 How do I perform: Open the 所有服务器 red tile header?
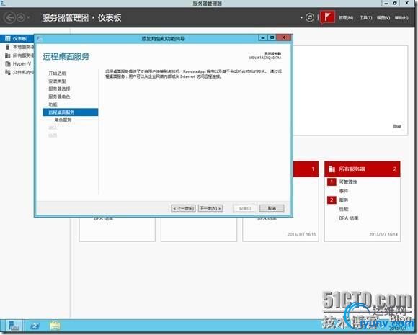363,169
